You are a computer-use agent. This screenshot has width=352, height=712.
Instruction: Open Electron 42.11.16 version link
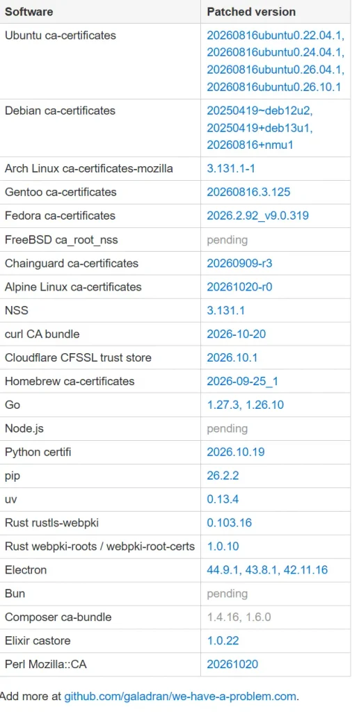tap(305, 570)
